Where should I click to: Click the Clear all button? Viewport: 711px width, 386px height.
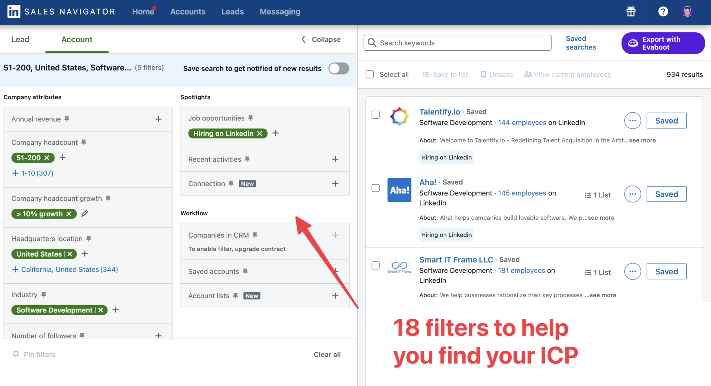point(327,354)
